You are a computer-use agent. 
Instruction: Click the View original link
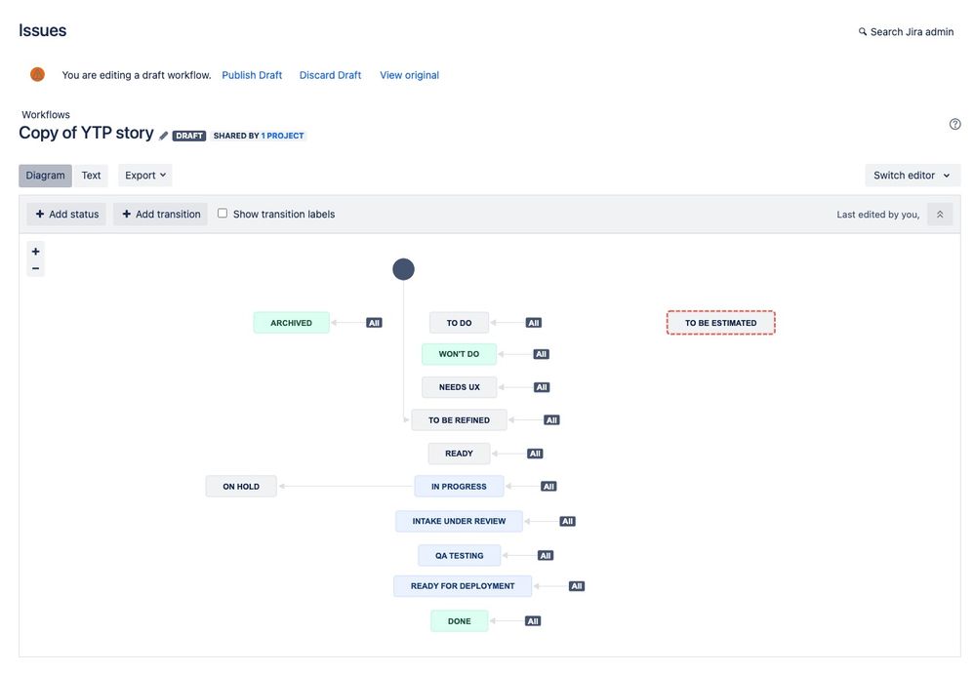[409, 75]
